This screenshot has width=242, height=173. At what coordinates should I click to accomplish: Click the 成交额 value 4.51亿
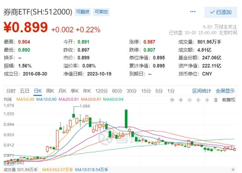click(x=204, y=50)
